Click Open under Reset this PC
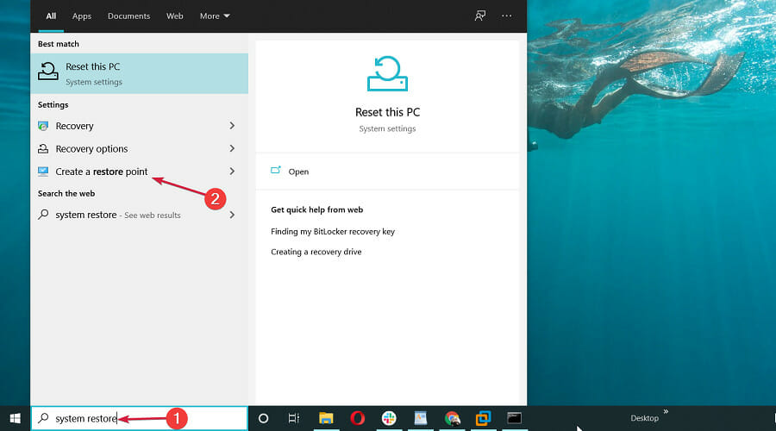Viewport: 776px width, 431px height. [298, 172]
